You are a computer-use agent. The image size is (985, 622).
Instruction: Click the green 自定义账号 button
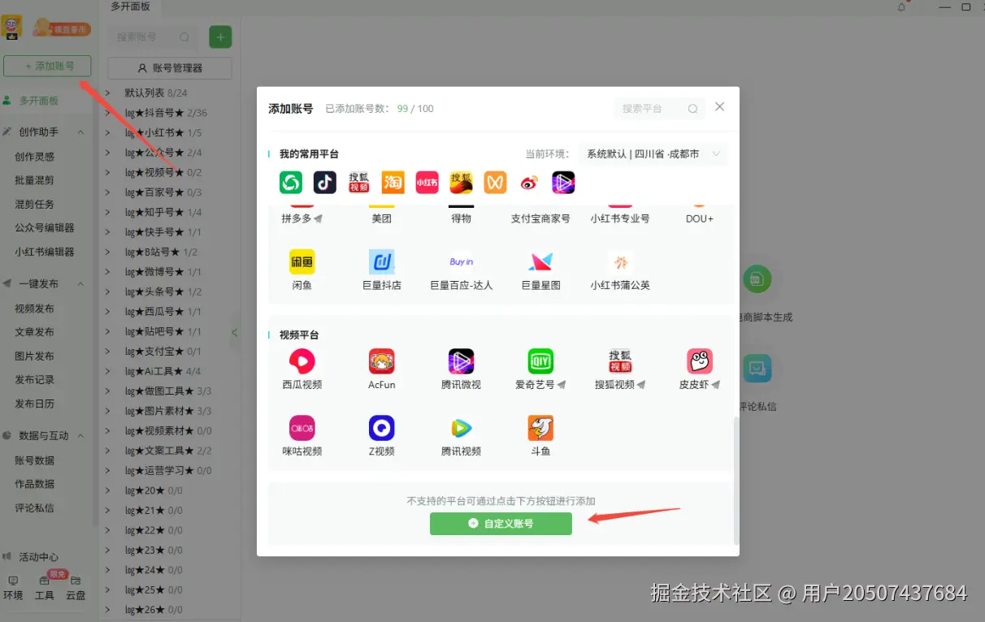(x=501, y=524)
